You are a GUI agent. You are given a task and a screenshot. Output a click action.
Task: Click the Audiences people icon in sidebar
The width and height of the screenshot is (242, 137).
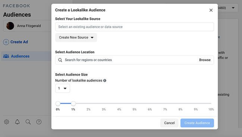(x=6, y=56)
